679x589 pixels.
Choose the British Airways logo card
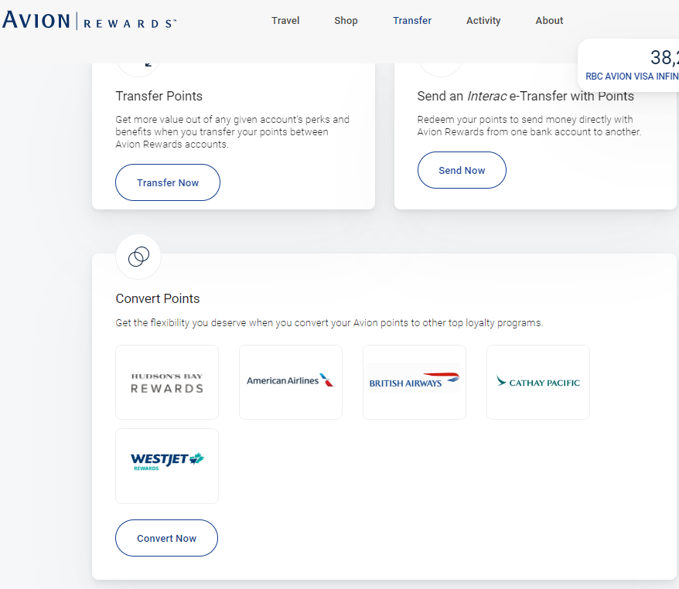[x=415, y=382]
